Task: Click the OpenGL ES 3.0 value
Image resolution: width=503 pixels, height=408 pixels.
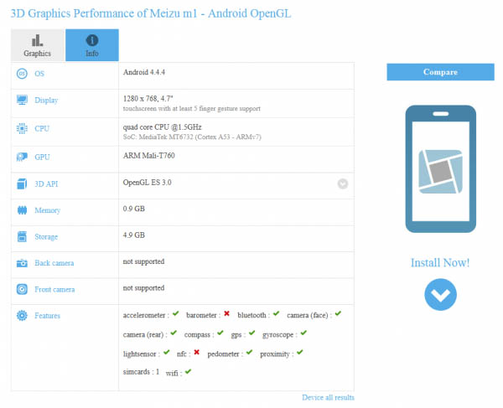Action: click(x=148, y=183)
